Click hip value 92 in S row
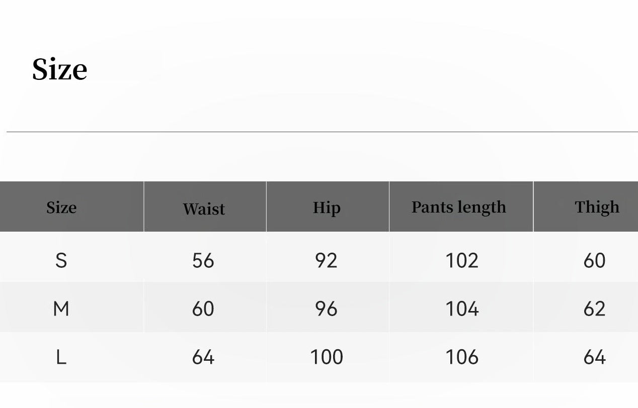Viewport: 638px width, 408px height. (x=326, y=261)
